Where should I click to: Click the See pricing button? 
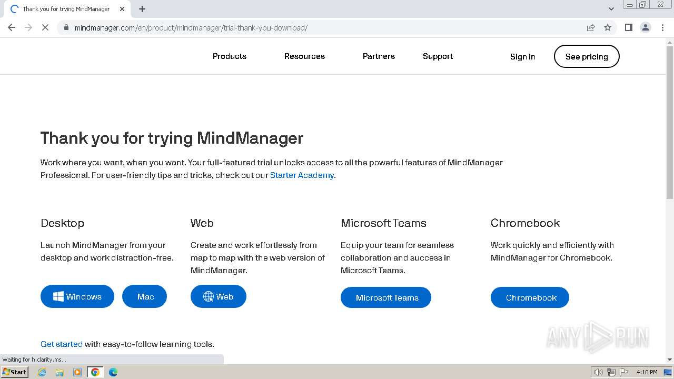tap(587, 56)
